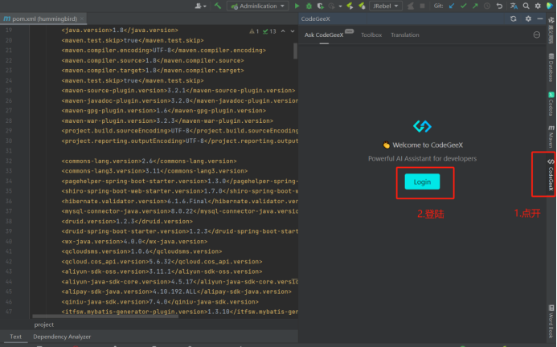Click the 13 typos indicator
This screenshot has height=347, width=557.
[269, 31]
